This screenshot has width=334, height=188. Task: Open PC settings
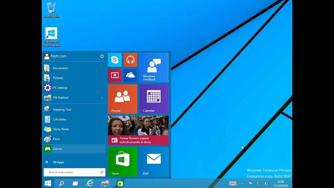[74, 88]
